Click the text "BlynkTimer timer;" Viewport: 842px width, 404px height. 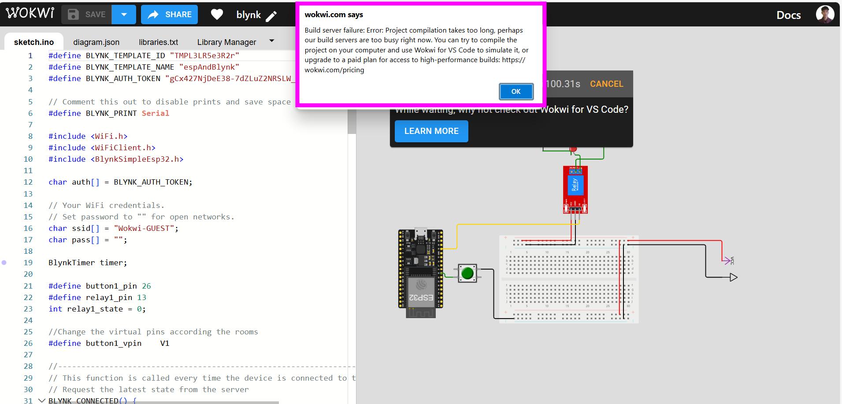[88, 263]
